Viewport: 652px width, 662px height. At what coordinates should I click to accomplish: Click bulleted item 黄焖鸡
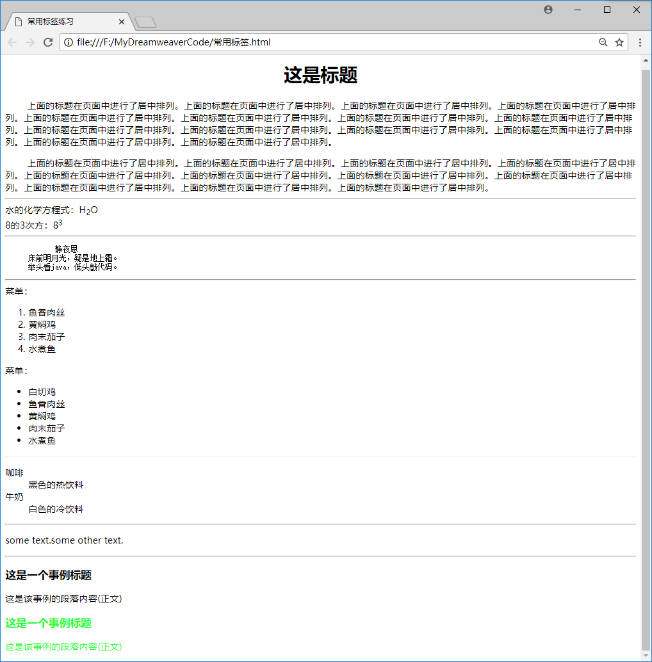click(42, 416)
